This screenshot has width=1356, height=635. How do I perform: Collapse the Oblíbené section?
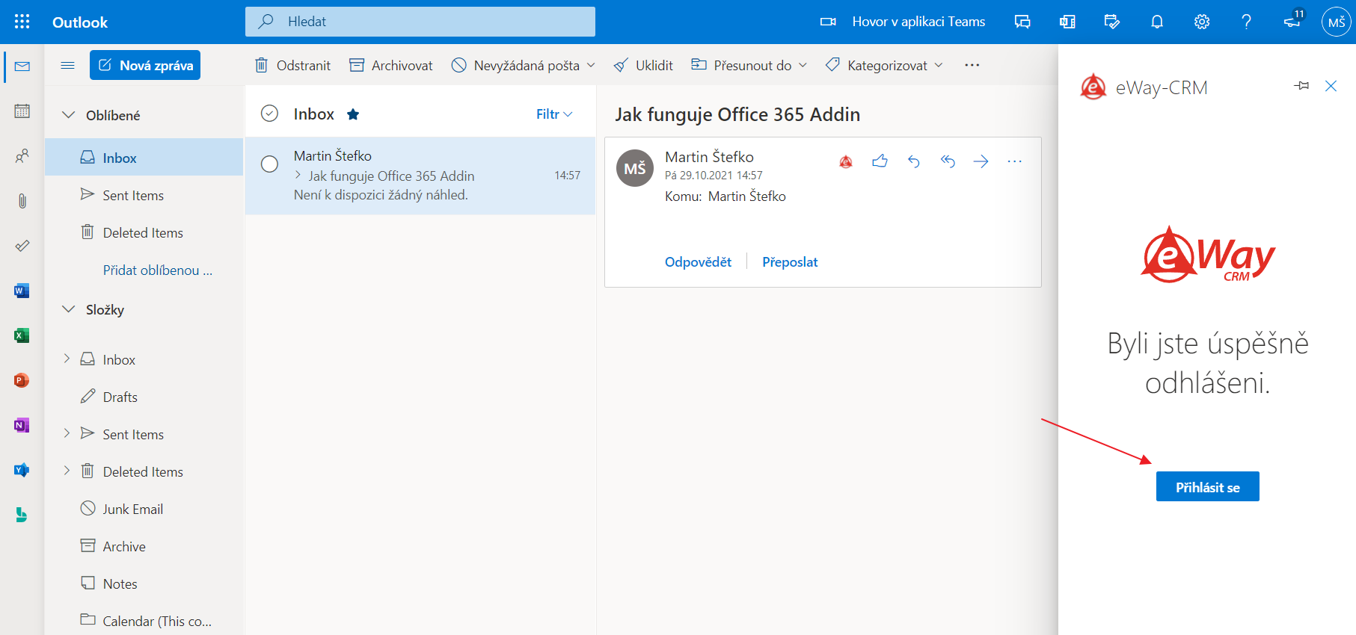point(68,115)
